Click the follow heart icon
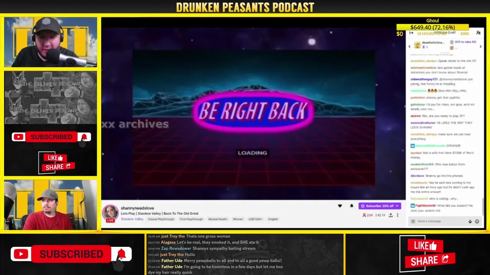This screenshot has width=490, height=275. click(x=340, y=206)
